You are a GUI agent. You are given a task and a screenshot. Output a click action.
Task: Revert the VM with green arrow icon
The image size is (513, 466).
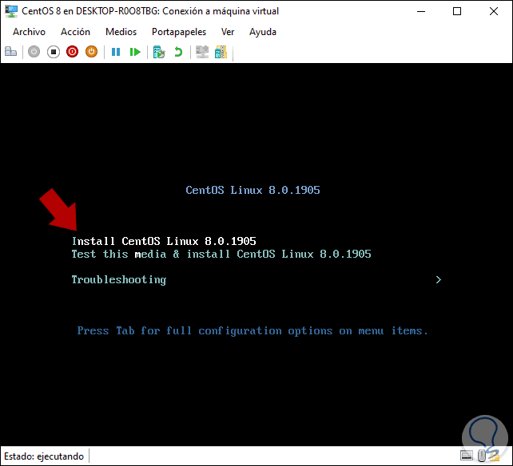(178, 52)
